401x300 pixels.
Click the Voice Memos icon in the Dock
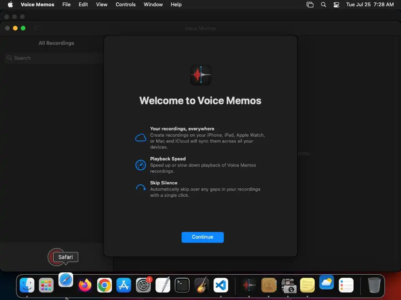[249, 285]
